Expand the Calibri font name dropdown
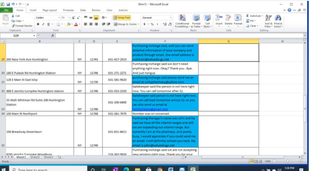 coord(59,18)
